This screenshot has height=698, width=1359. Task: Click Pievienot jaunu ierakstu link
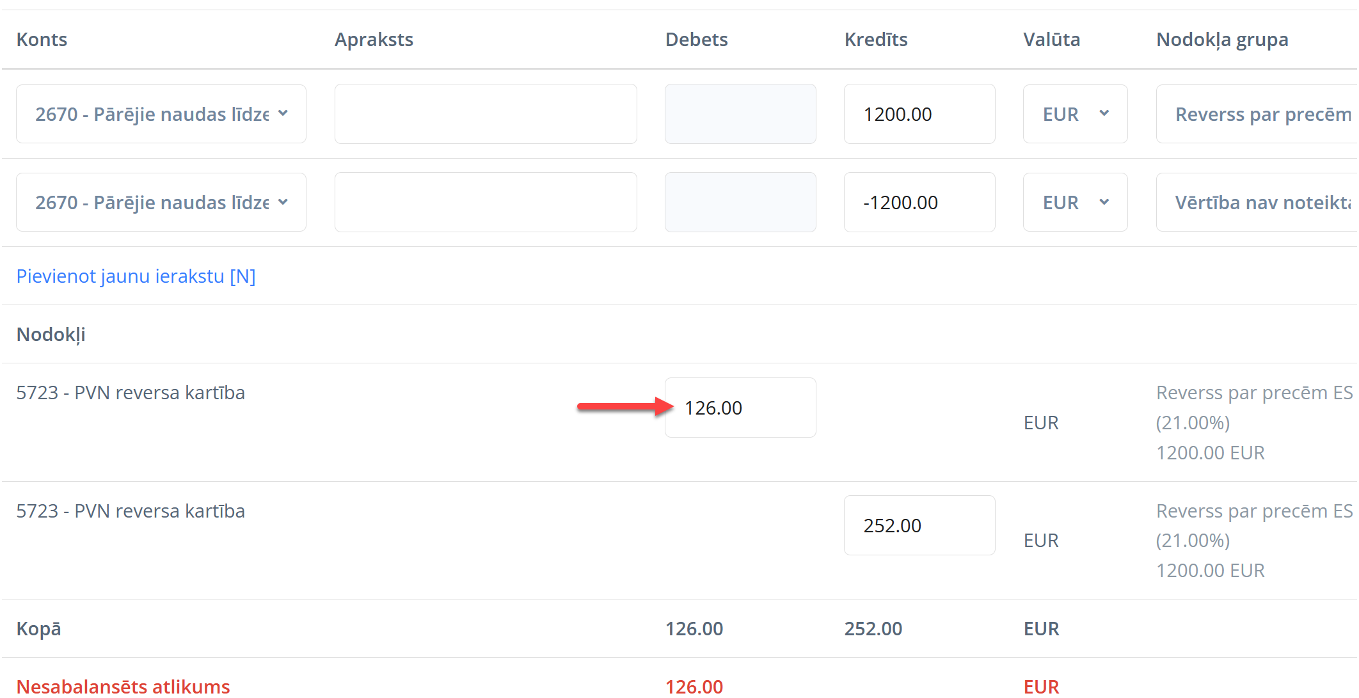tap(136, 276)
